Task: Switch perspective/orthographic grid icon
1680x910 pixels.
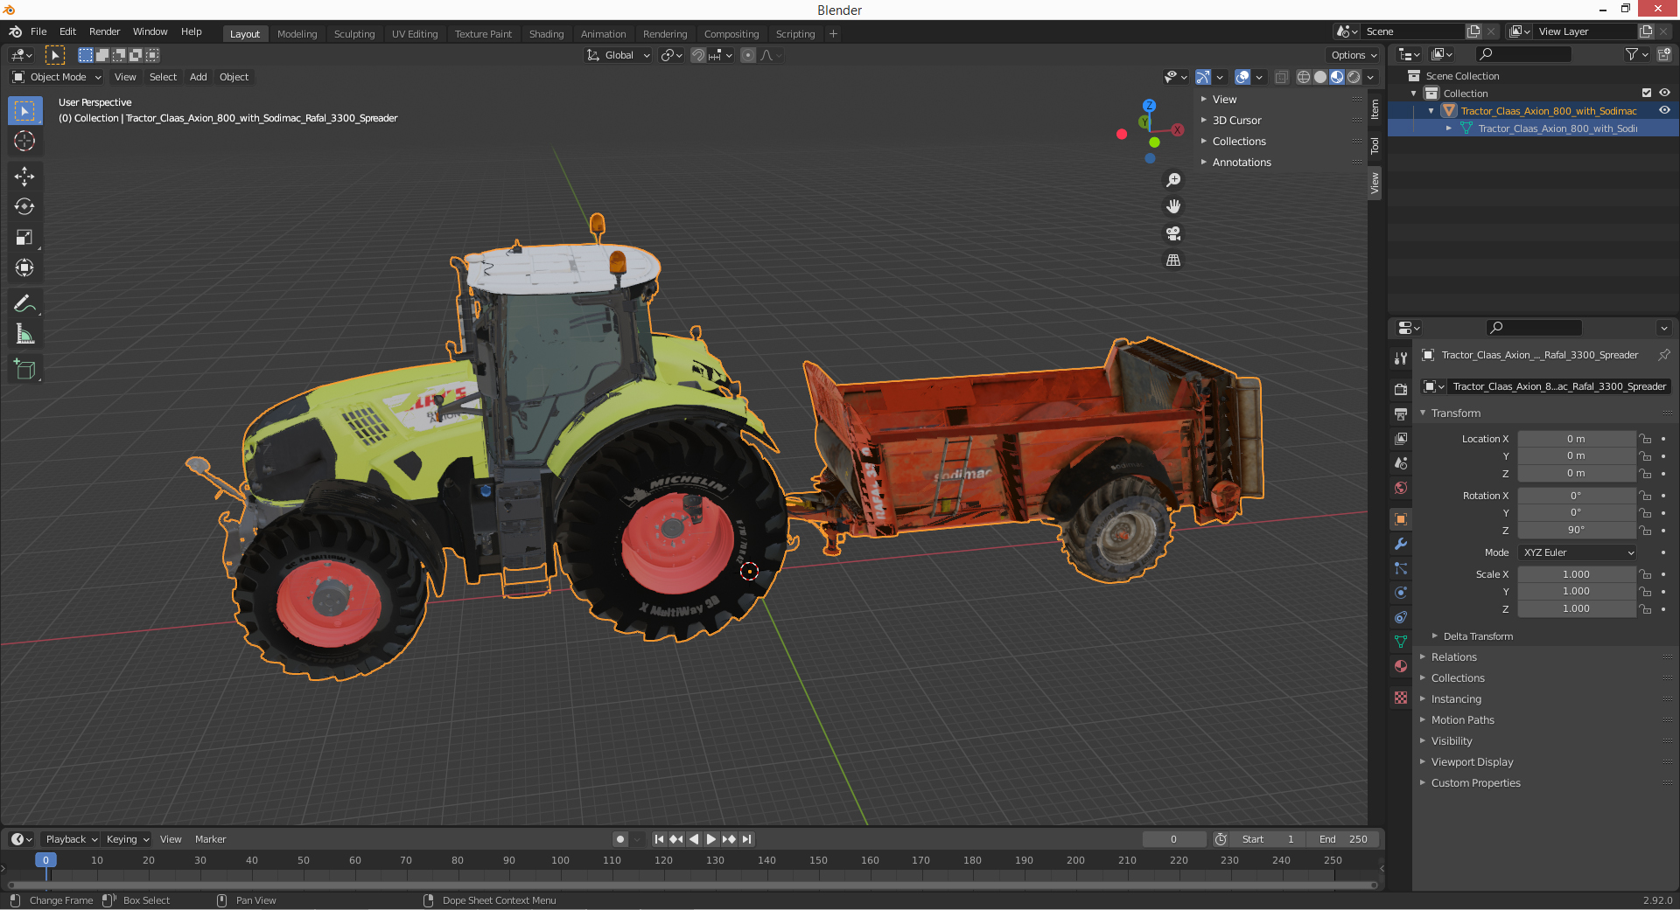Action: click(1173, 260)
